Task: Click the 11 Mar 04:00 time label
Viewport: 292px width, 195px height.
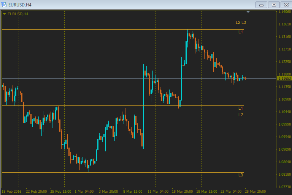Action: (158, 192)
